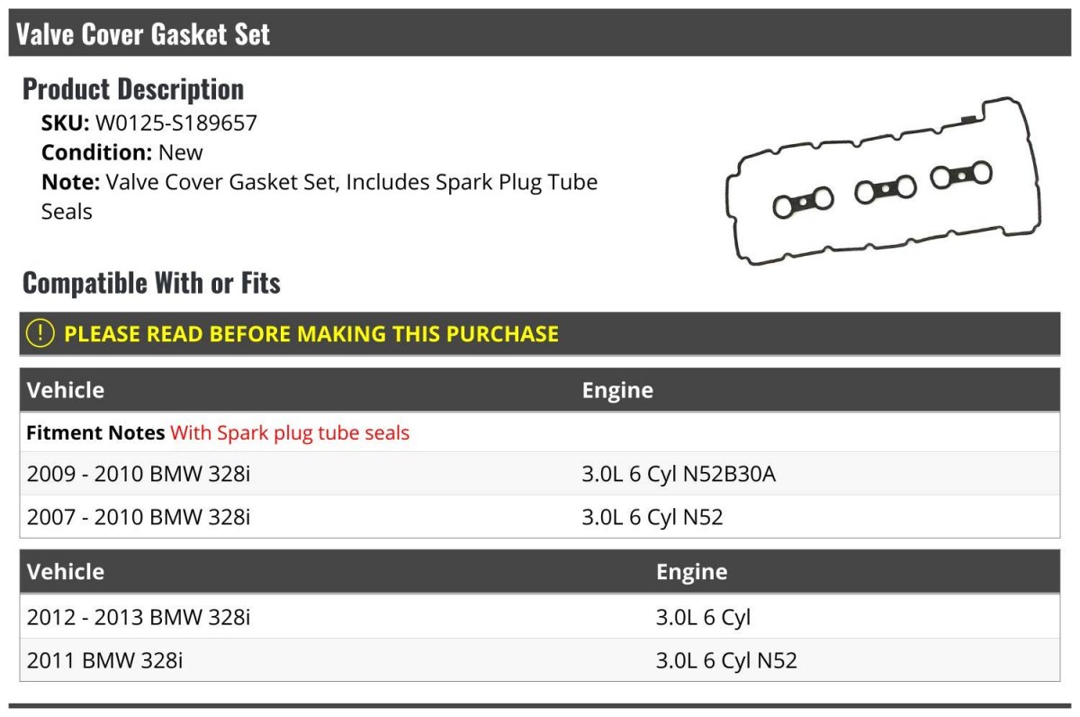Select the Product Description heading

(x=133, y=88)
